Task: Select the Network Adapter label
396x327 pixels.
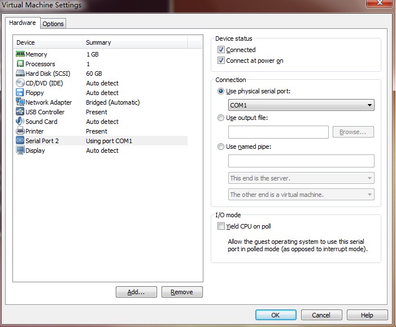Action: 49,102
